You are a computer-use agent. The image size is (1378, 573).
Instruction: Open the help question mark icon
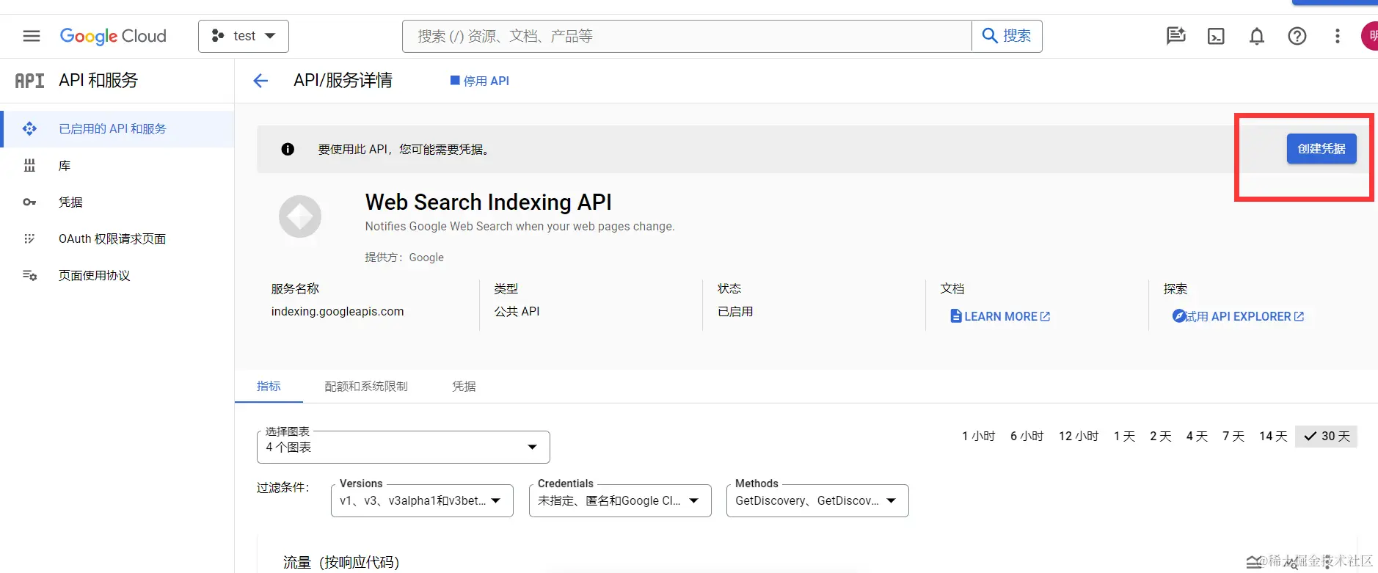[x=1297, y=36]
